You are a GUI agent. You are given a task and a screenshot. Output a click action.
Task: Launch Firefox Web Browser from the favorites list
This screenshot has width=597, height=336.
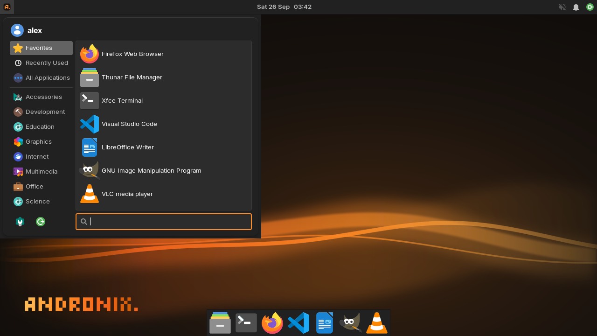pyautogui.click(x=164, y=54)
